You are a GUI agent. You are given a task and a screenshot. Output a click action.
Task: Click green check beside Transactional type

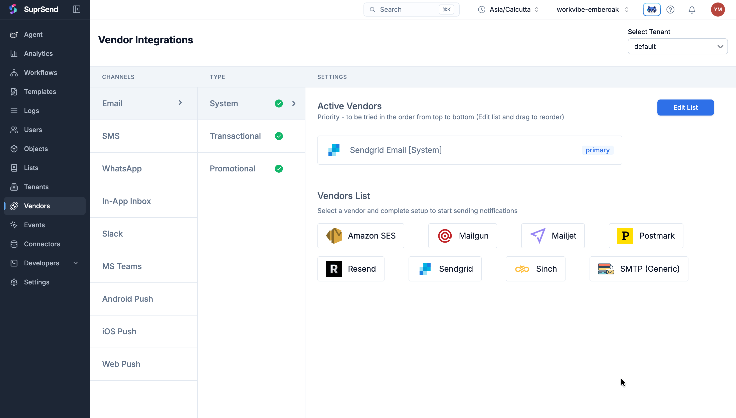[279, 136]
